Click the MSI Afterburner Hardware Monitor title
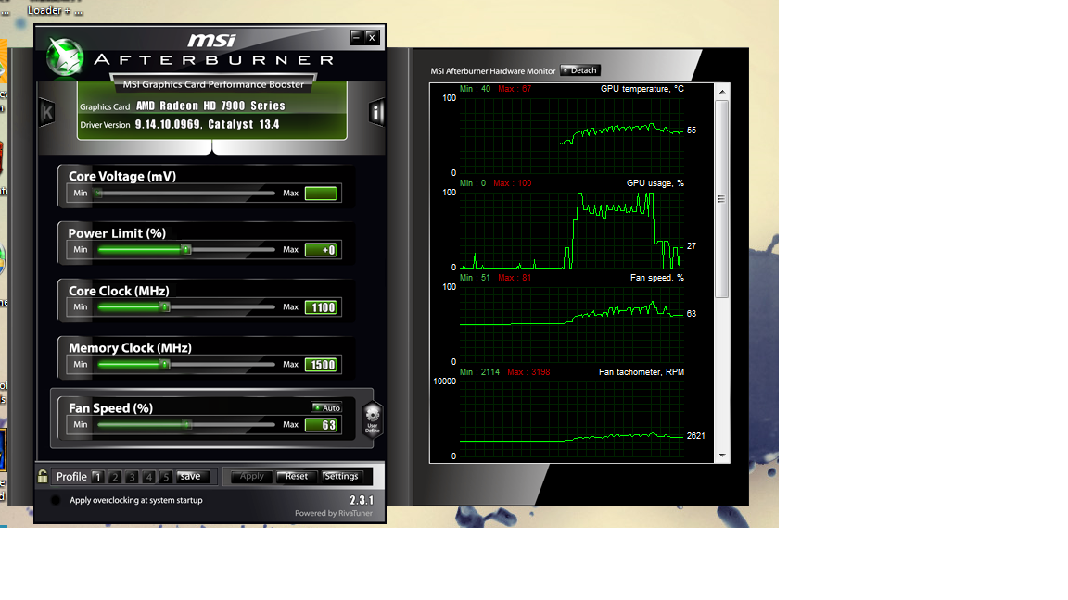The width and height of the screenshot is (1068, 600). pyautogui.click(x=493, y=70)
